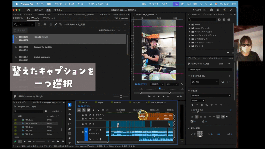
Task: Select the 'Because the shellfish' caption row
Action: (x=69, y=48)
